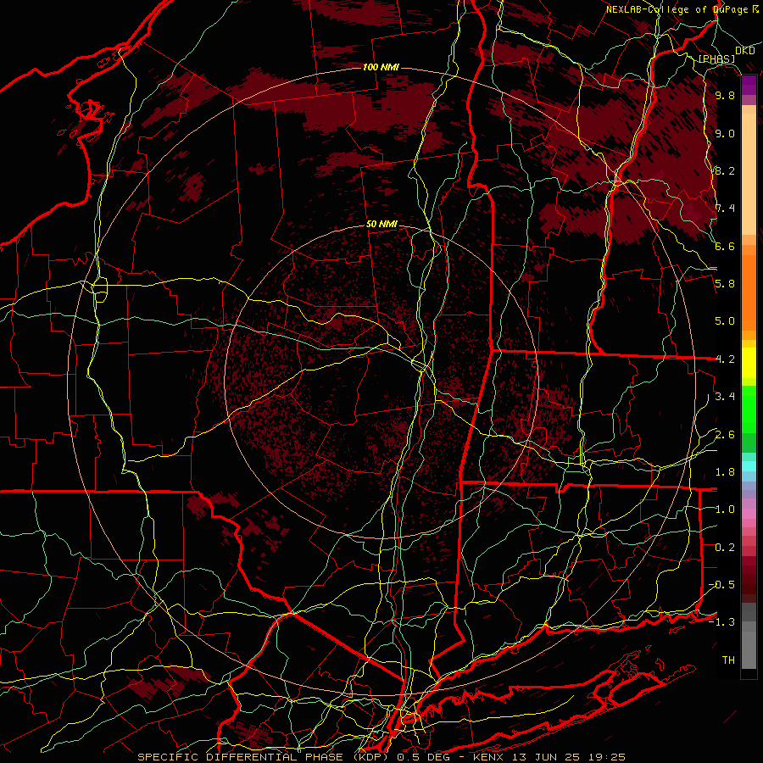Click the arrow symbol after DuPage
Viewport: 763px width, 763px height.
[755, 8]
